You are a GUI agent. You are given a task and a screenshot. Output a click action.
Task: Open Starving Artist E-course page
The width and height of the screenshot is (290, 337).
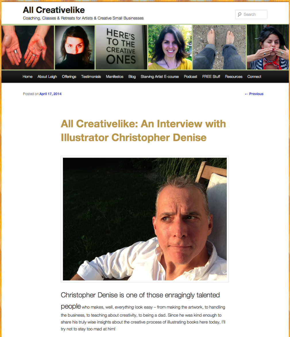(160, 77)
